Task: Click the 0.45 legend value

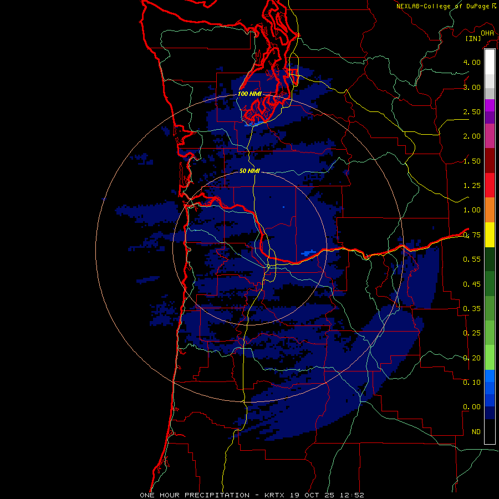Action: [x=472, y=284]
